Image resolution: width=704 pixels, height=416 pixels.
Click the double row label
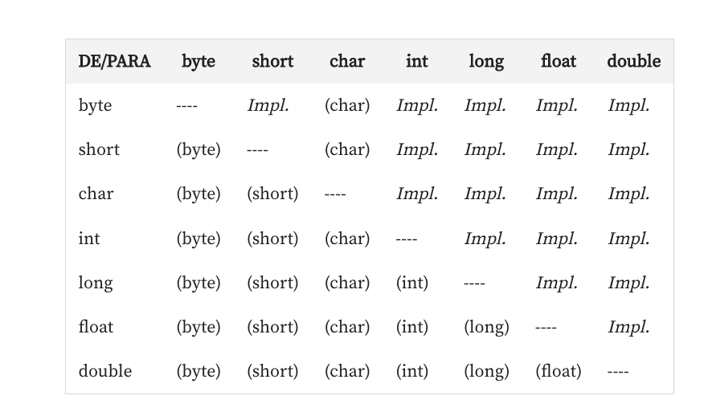tap(104, 371)
